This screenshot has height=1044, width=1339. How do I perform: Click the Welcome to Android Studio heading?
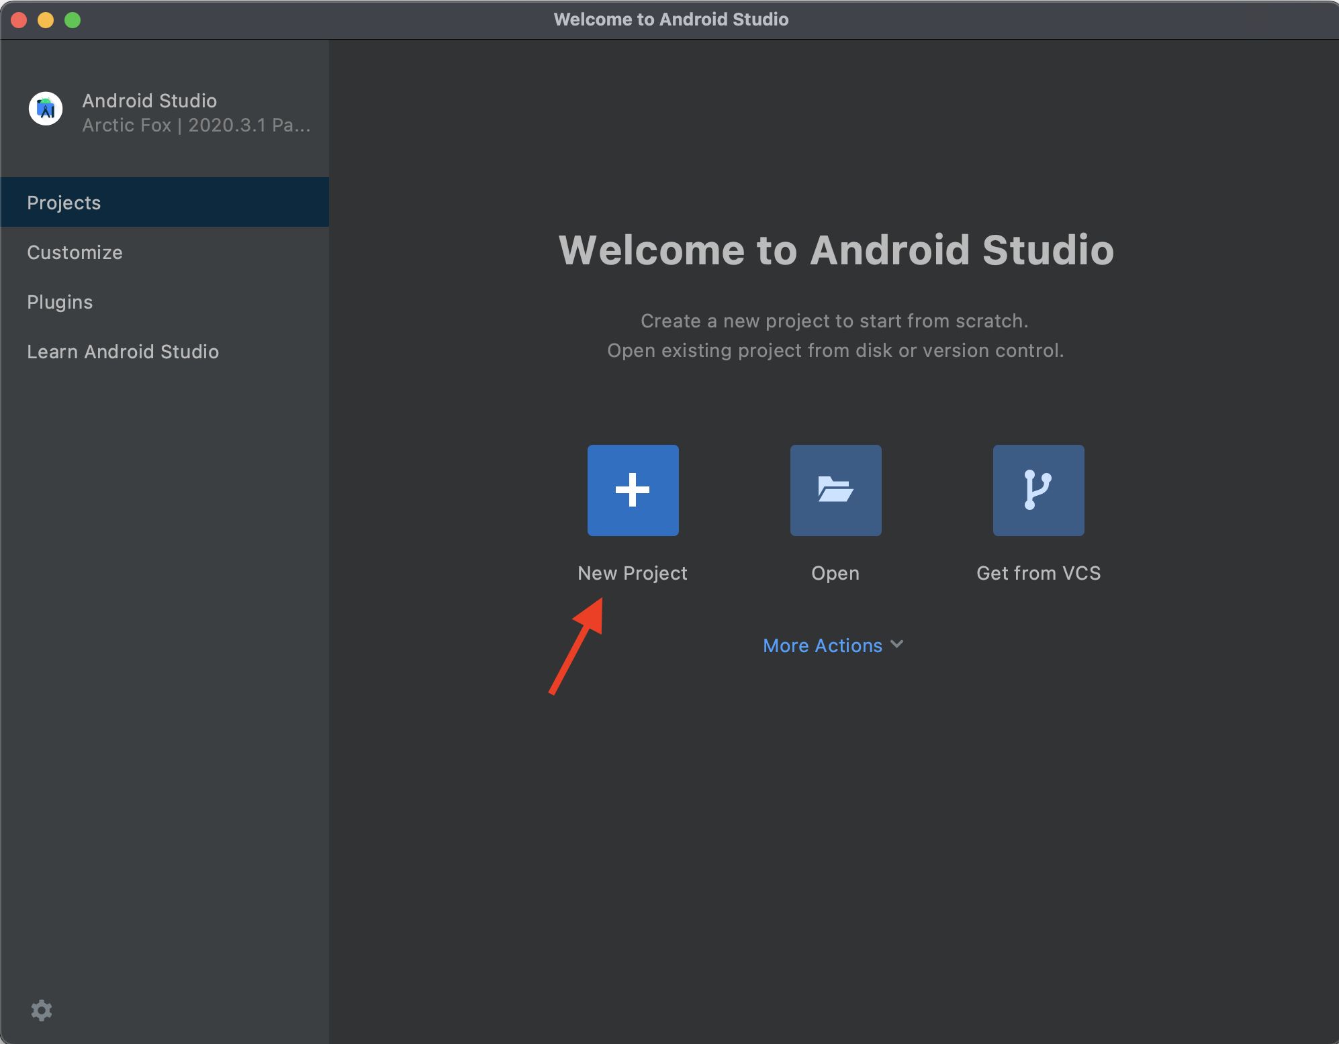(x=836, y=250)
